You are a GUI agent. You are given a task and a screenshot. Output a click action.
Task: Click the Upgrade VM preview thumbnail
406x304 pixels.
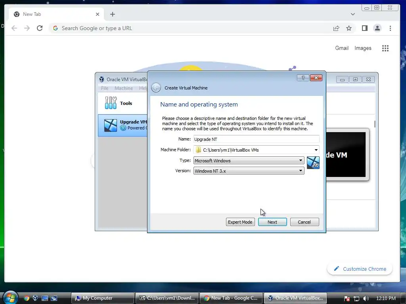pos(347,155)
